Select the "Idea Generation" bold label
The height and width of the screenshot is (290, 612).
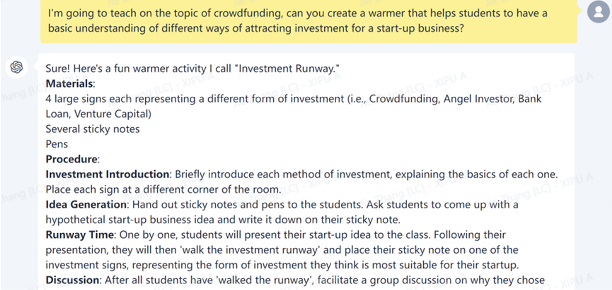coord(86,204)
